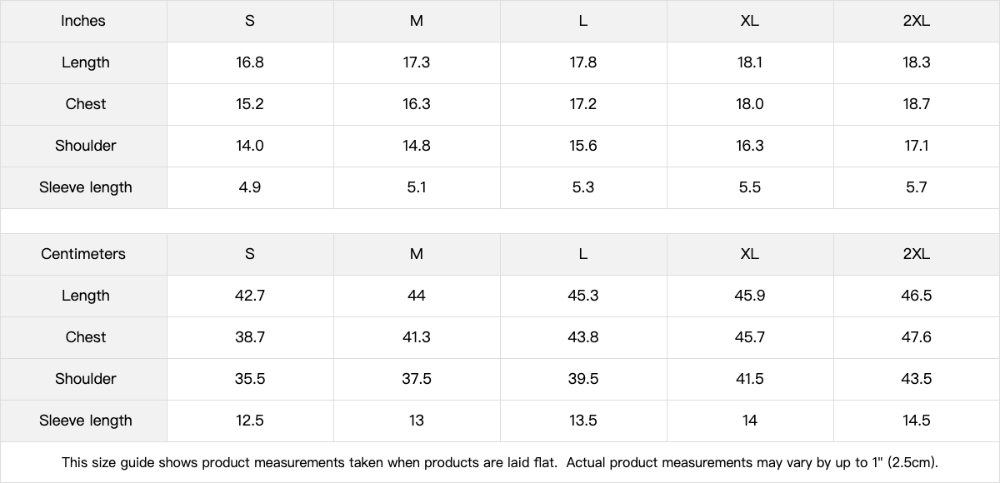Click the 15.6 shoulder value for size L
1000x483 pixels.
(582, 146)
